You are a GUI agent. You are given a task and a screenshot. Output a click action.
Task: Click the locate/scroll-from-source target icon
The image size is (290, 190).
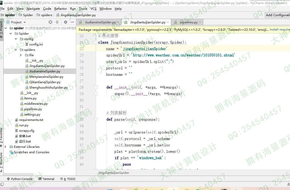click(x=50, y=22)
